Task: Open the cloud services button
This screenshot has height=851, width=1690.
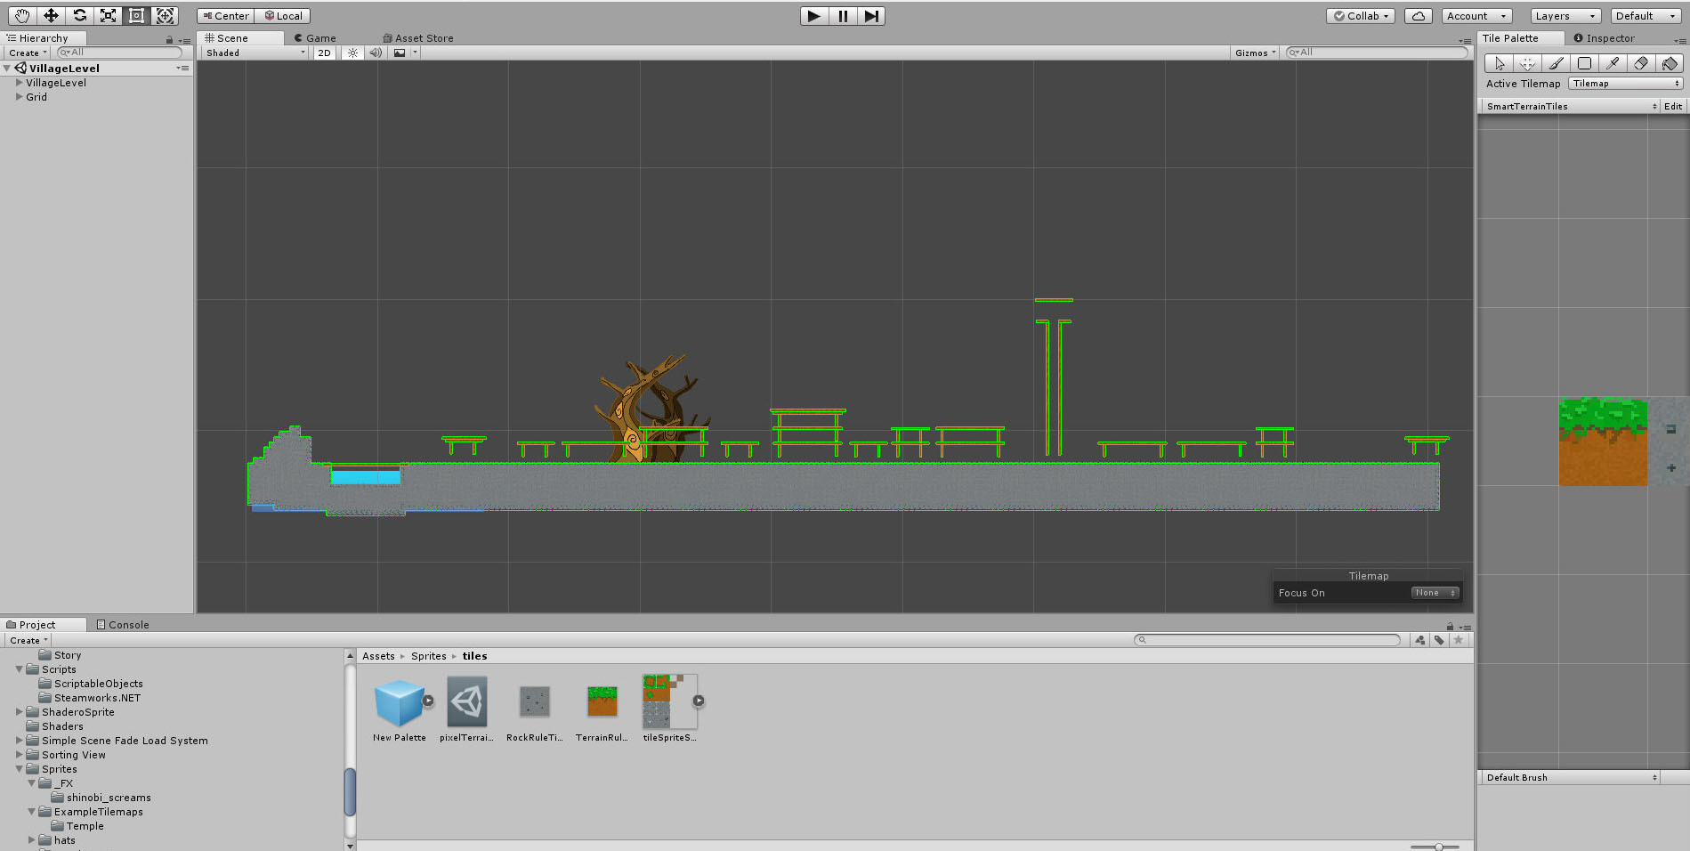Action: (1418, 16)
